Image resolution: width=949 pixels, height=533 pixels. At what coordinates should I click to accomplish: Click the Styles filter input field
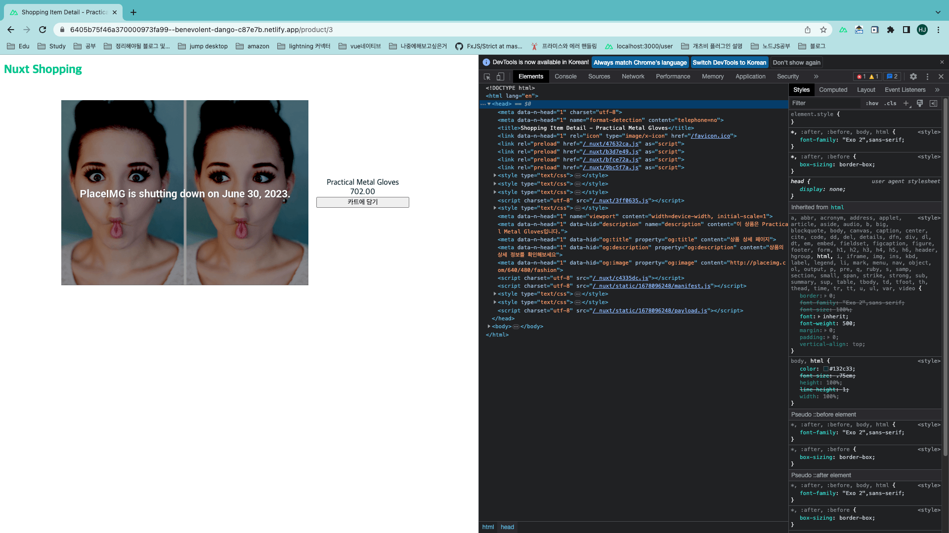(824, 103)
